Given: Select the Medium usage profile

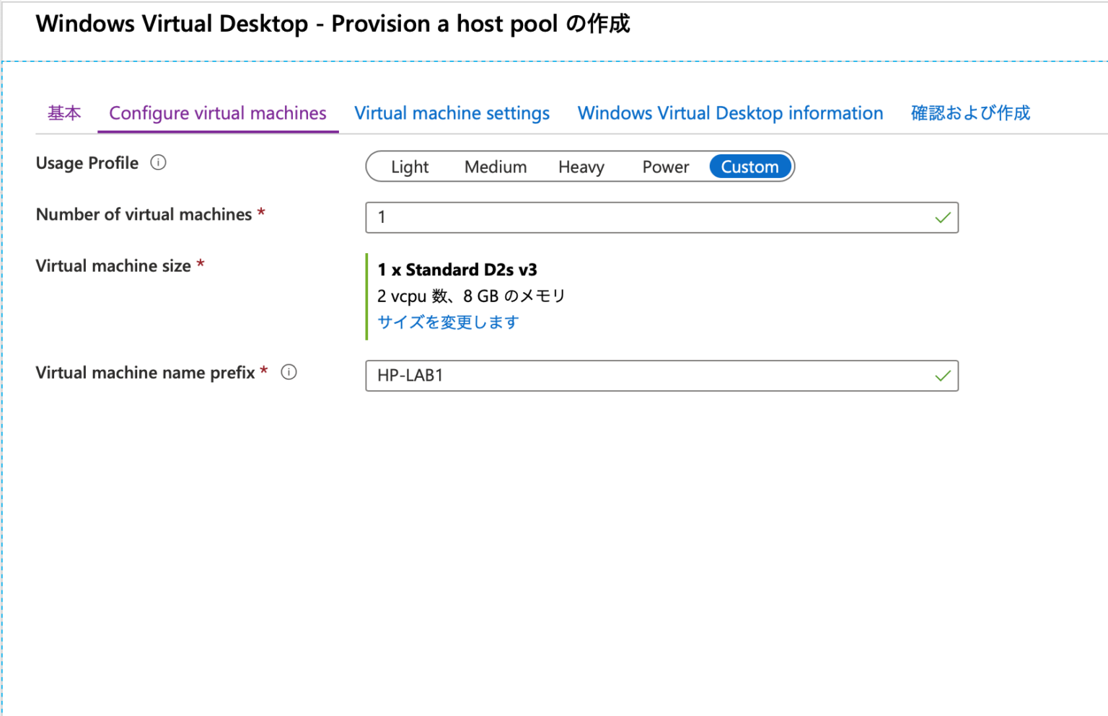Looking at the screenshot, I should (x=495, y=167).
